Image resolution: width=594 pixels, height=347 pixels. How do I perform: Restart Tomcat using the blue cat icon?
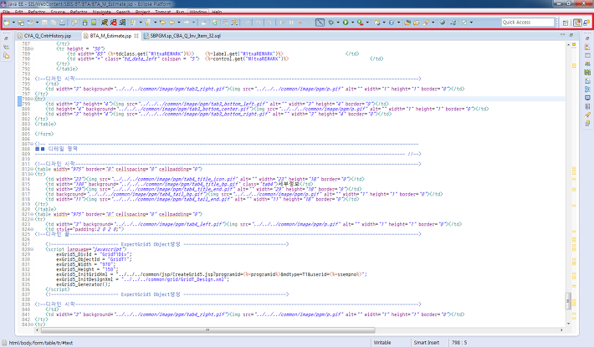[x=122, y=23]
